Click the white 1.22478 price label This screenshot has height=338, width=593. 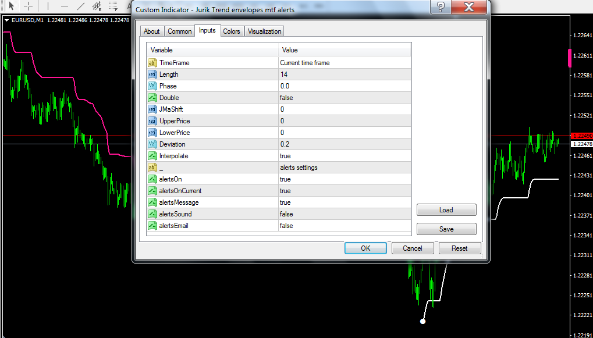[x=582, y=144]
